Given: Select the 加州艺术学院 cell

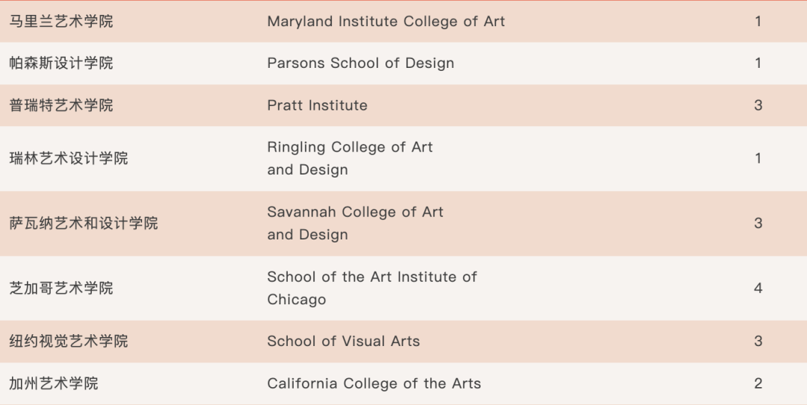Looking at the screenshot, I should point(54,384).
